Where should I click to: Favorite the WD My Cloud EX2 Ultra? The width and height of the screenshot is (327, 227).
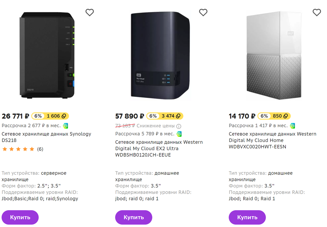203,12
